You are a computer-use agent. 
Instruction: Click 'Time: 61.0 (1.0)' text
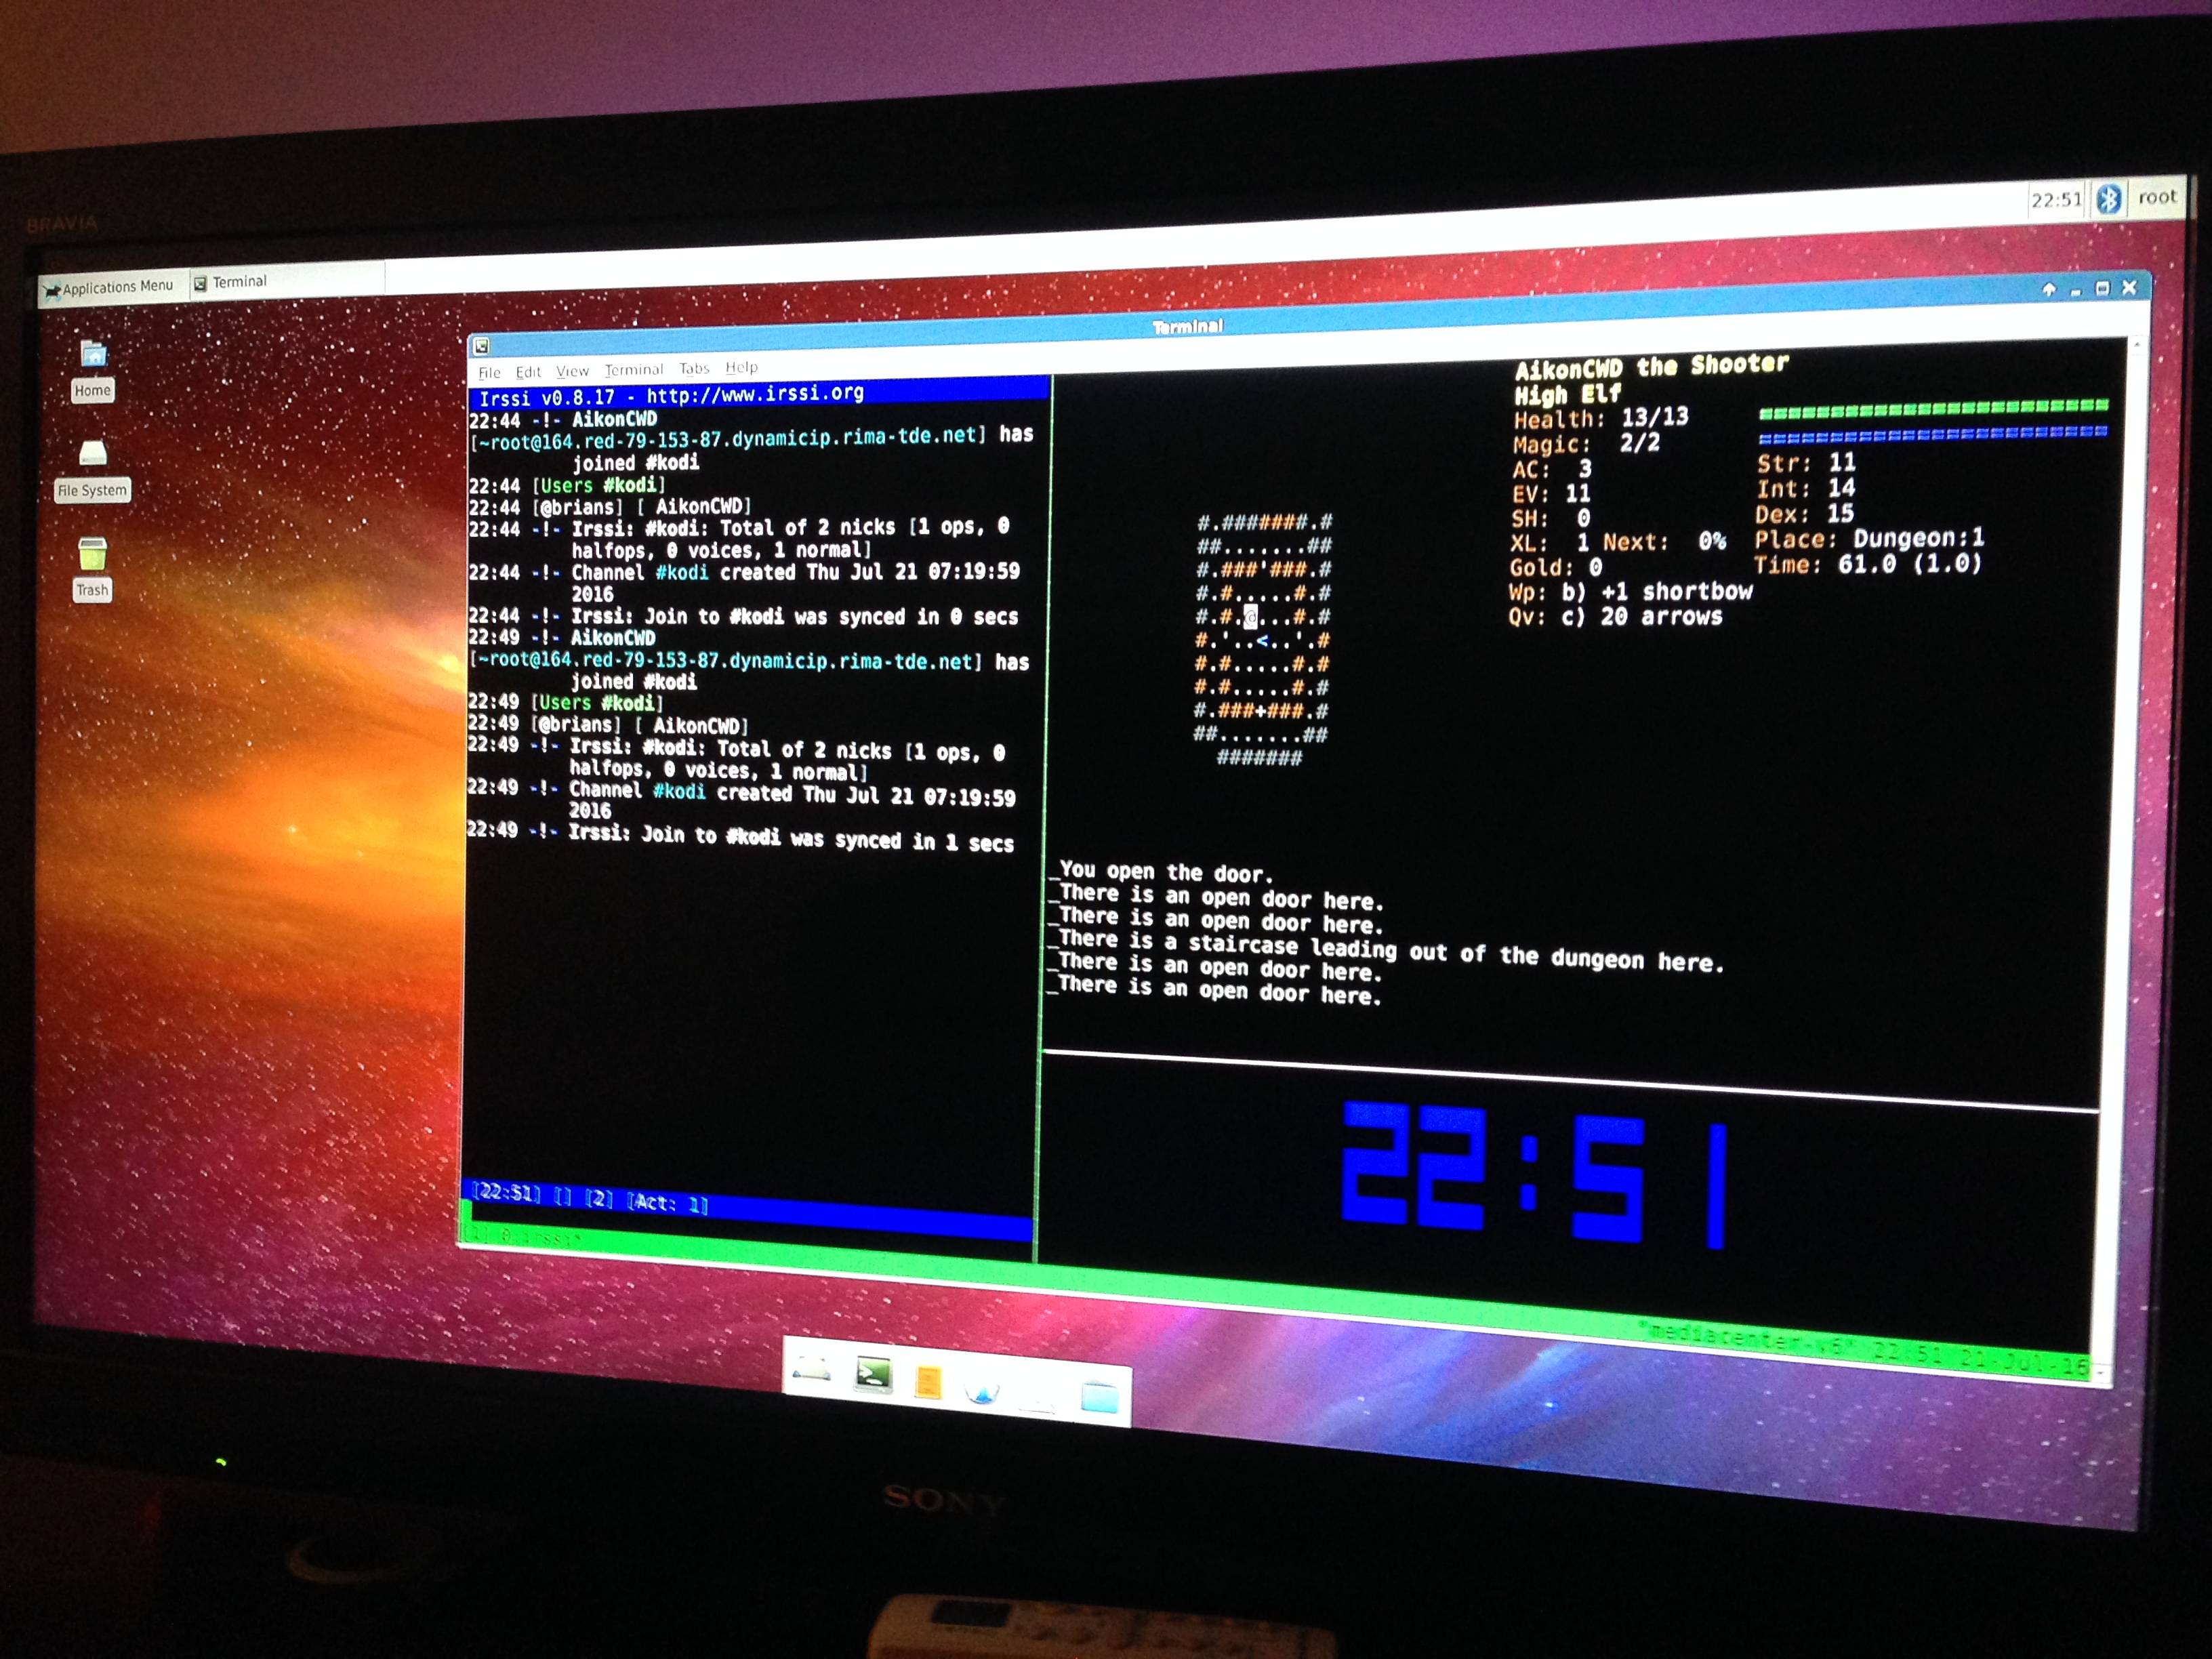[x=1867, y=565]
